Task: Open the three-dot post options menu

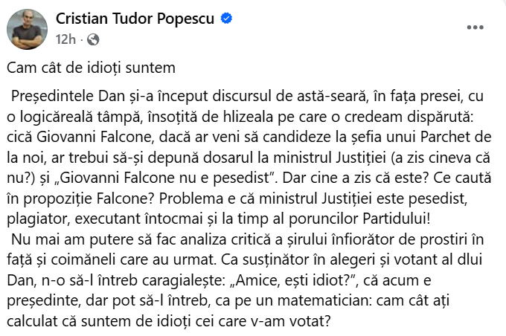Action: point(475,27)
